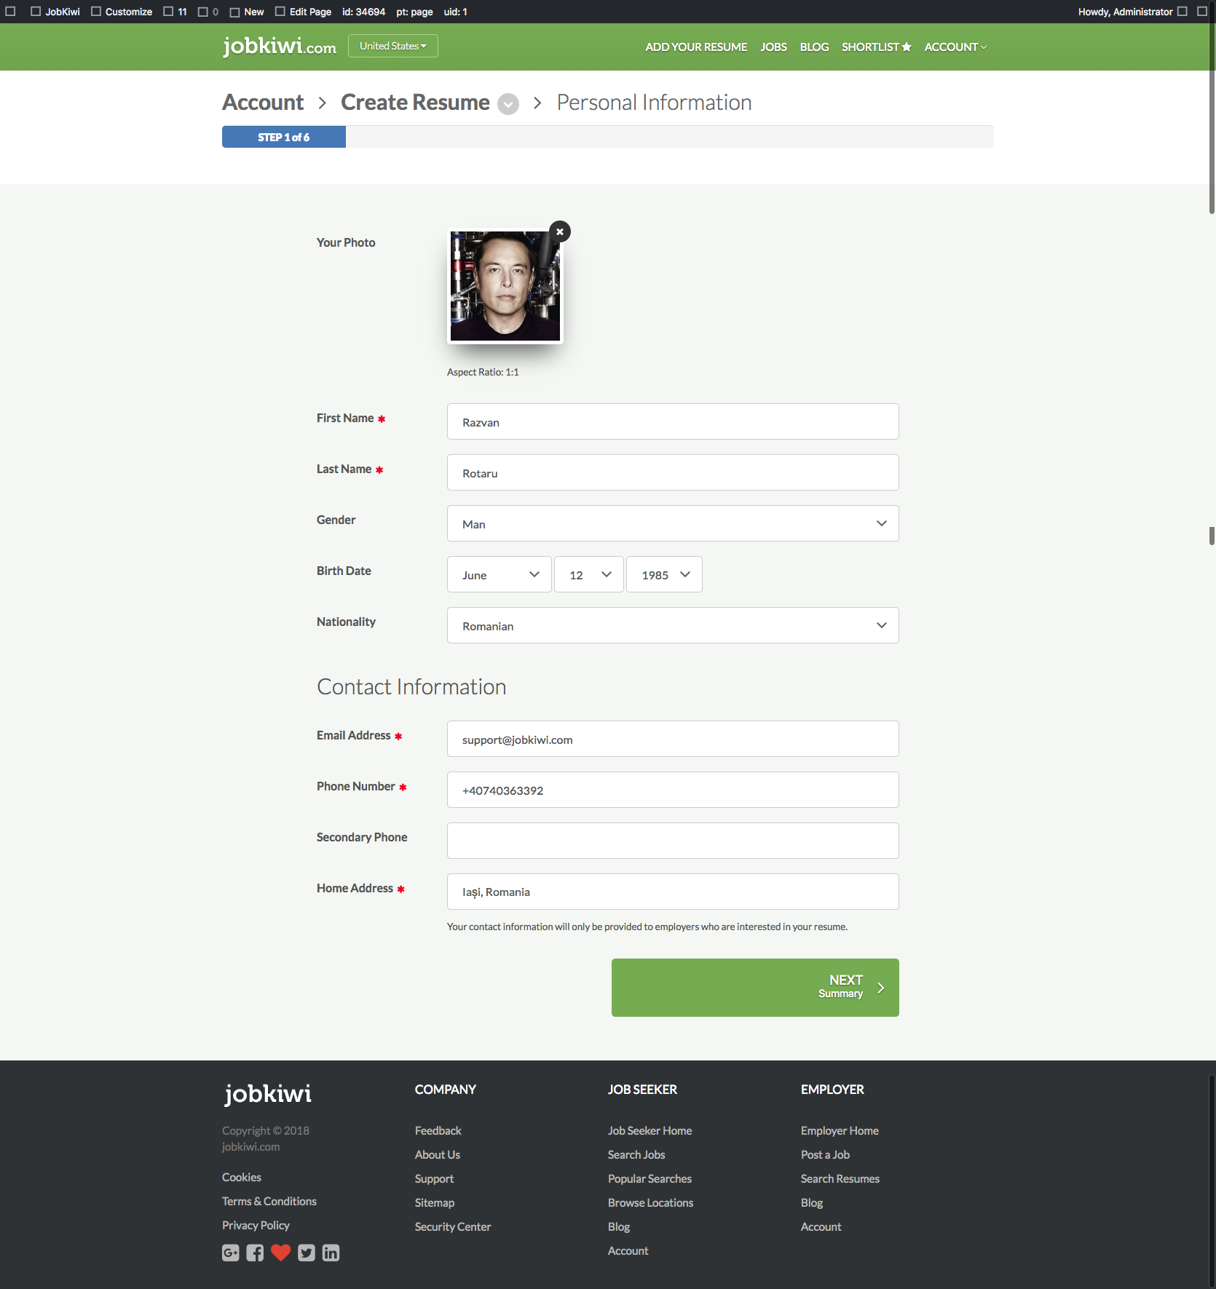
Task: Open the Google Plus social link
Action: [x=231, y=1253]
